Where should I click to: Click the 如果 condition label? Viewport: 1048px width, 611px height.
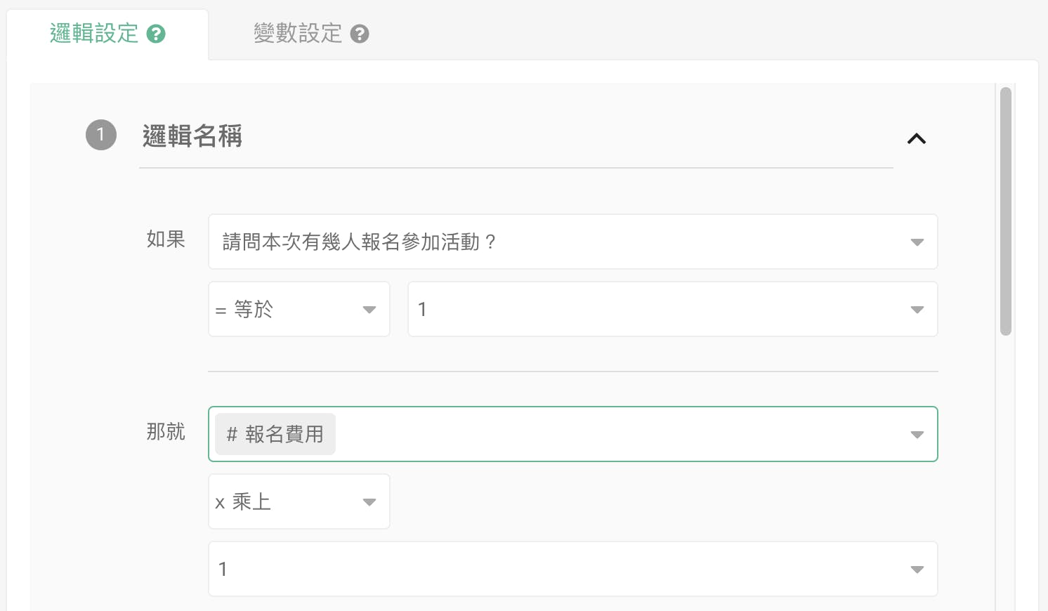[x=166, y=239]
